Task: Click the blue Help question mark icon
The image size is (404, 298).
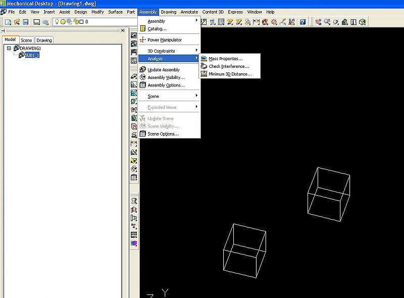Action: pyautogui.click(x=302, y=22)
